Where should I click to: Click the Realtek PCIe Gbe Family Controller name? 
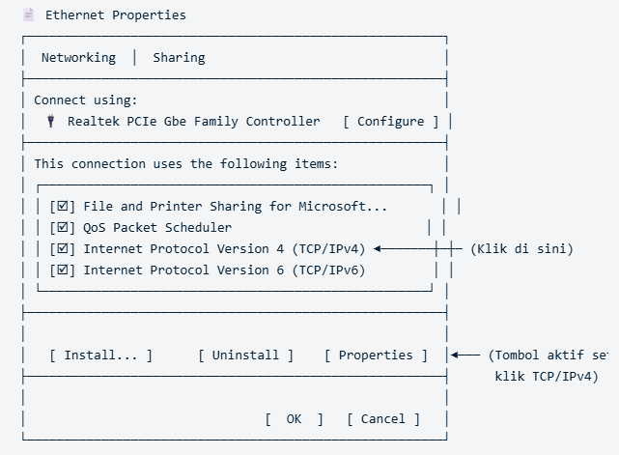click(194, 122)
